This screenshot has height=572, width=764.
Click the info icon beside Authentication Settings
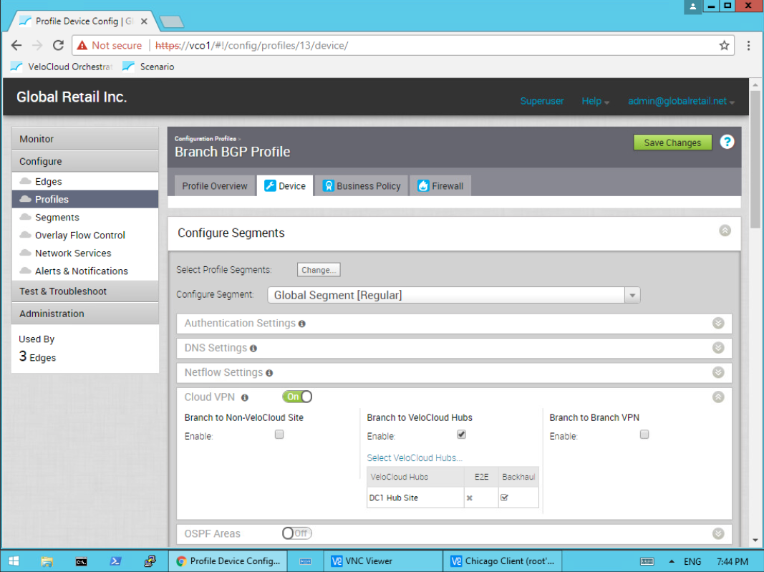[x=302, y=324]
